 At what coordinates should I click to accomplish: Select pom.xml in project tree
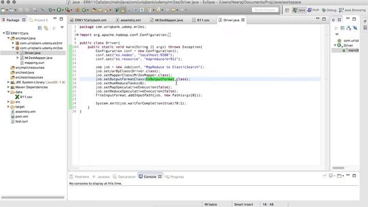pyautogui.click(x=20, y=116)
